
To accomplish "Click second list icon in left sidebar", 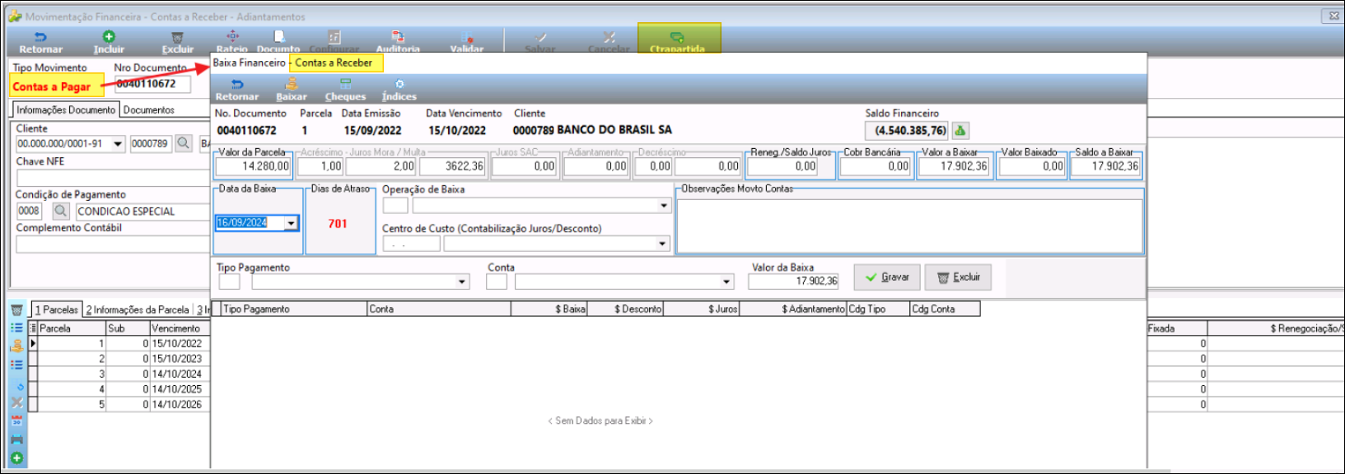I will pyautogui.click(x=16, y=365).
